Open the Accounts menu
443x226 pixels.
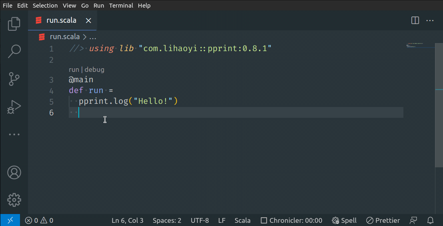coord(14,172)
